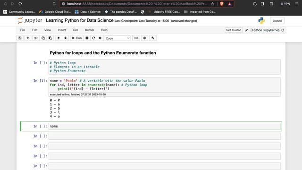Open Brave Shields lion icon
The width and height of the screenshot is (302, 170).
222,4
